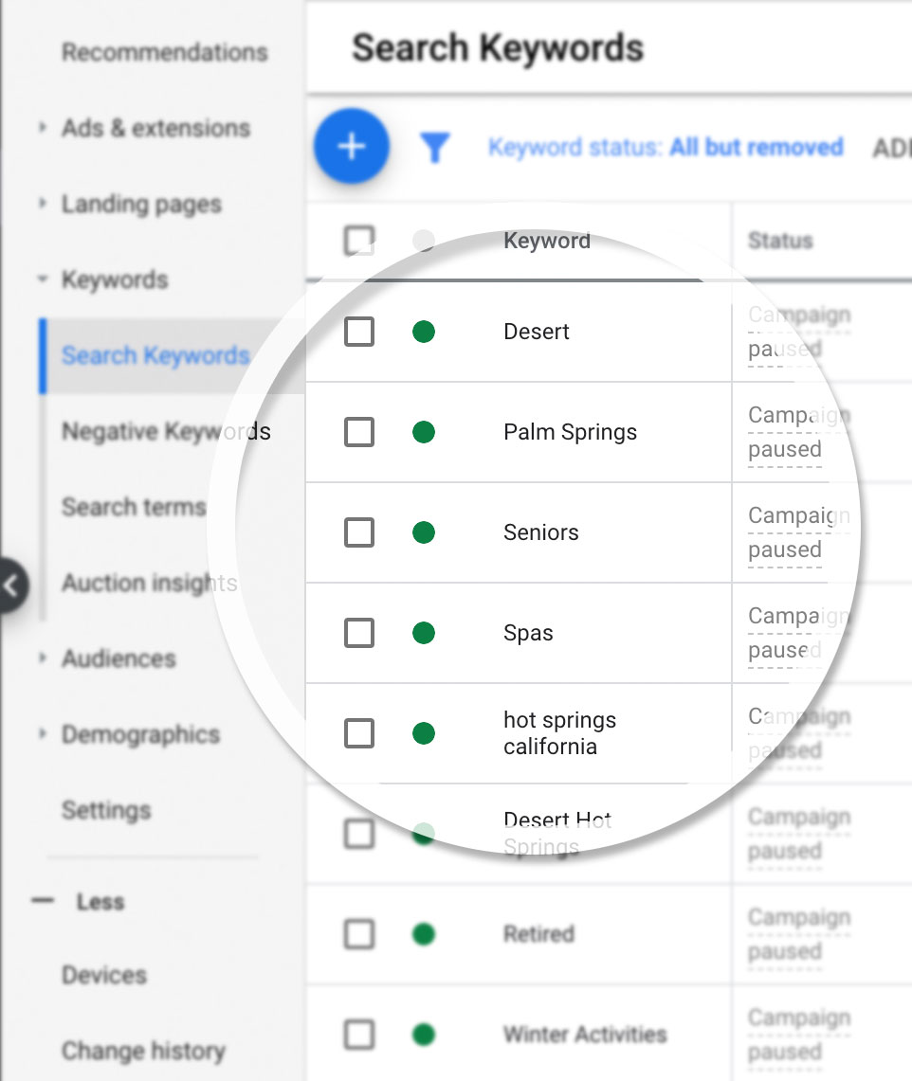This screenshot has height=1081, width=912.
Task: Open Recommendations in the sidebar
Action: tap(164, 52)
